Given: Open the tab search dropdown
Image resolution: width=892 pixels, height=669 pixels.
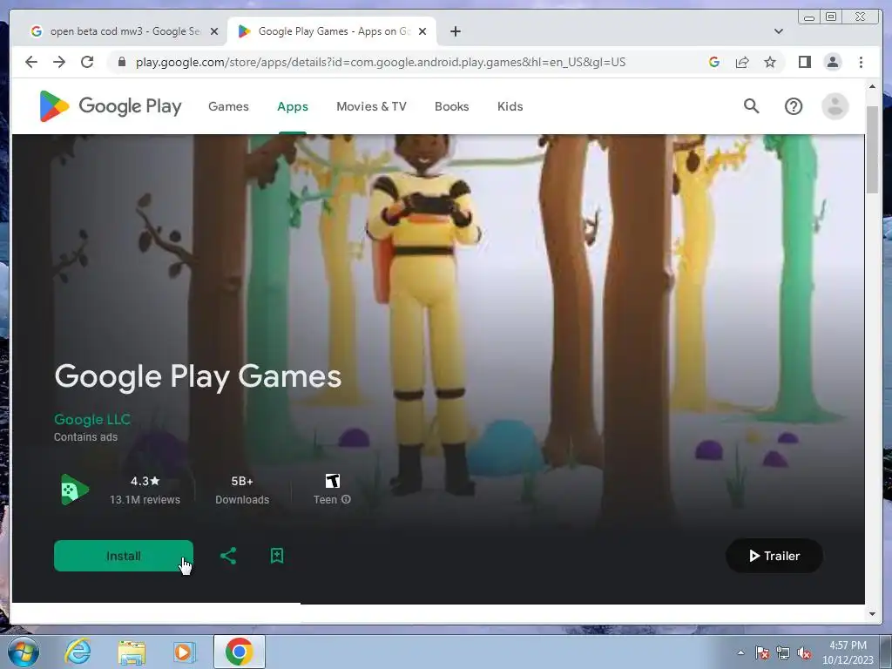Looking at the screenshot, I should [778, 31].
